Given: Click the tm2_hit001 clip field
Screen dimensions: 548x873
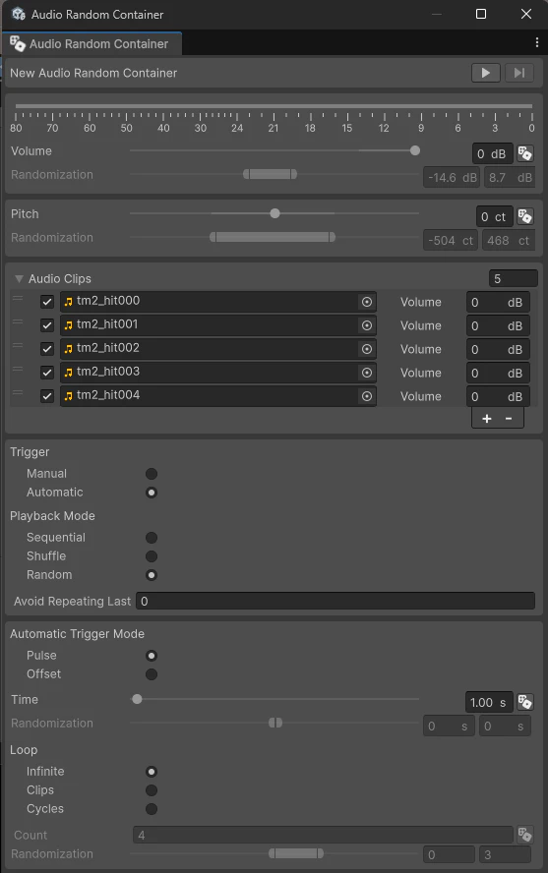Looking at the screenshot, I should (x=217, y=325).
